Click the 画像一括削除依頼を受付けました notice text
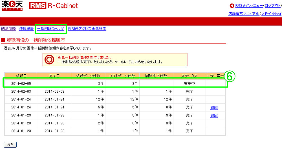 pos(85,57)
